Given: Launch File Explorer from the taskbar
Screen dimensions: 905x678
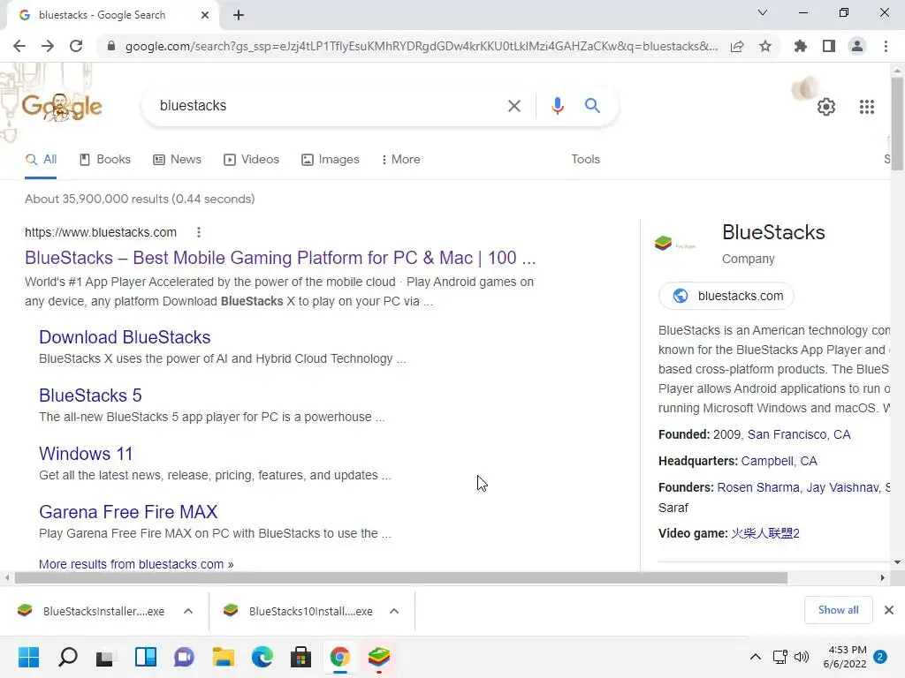Looking at the screenshot, I should tap(224, 657).
